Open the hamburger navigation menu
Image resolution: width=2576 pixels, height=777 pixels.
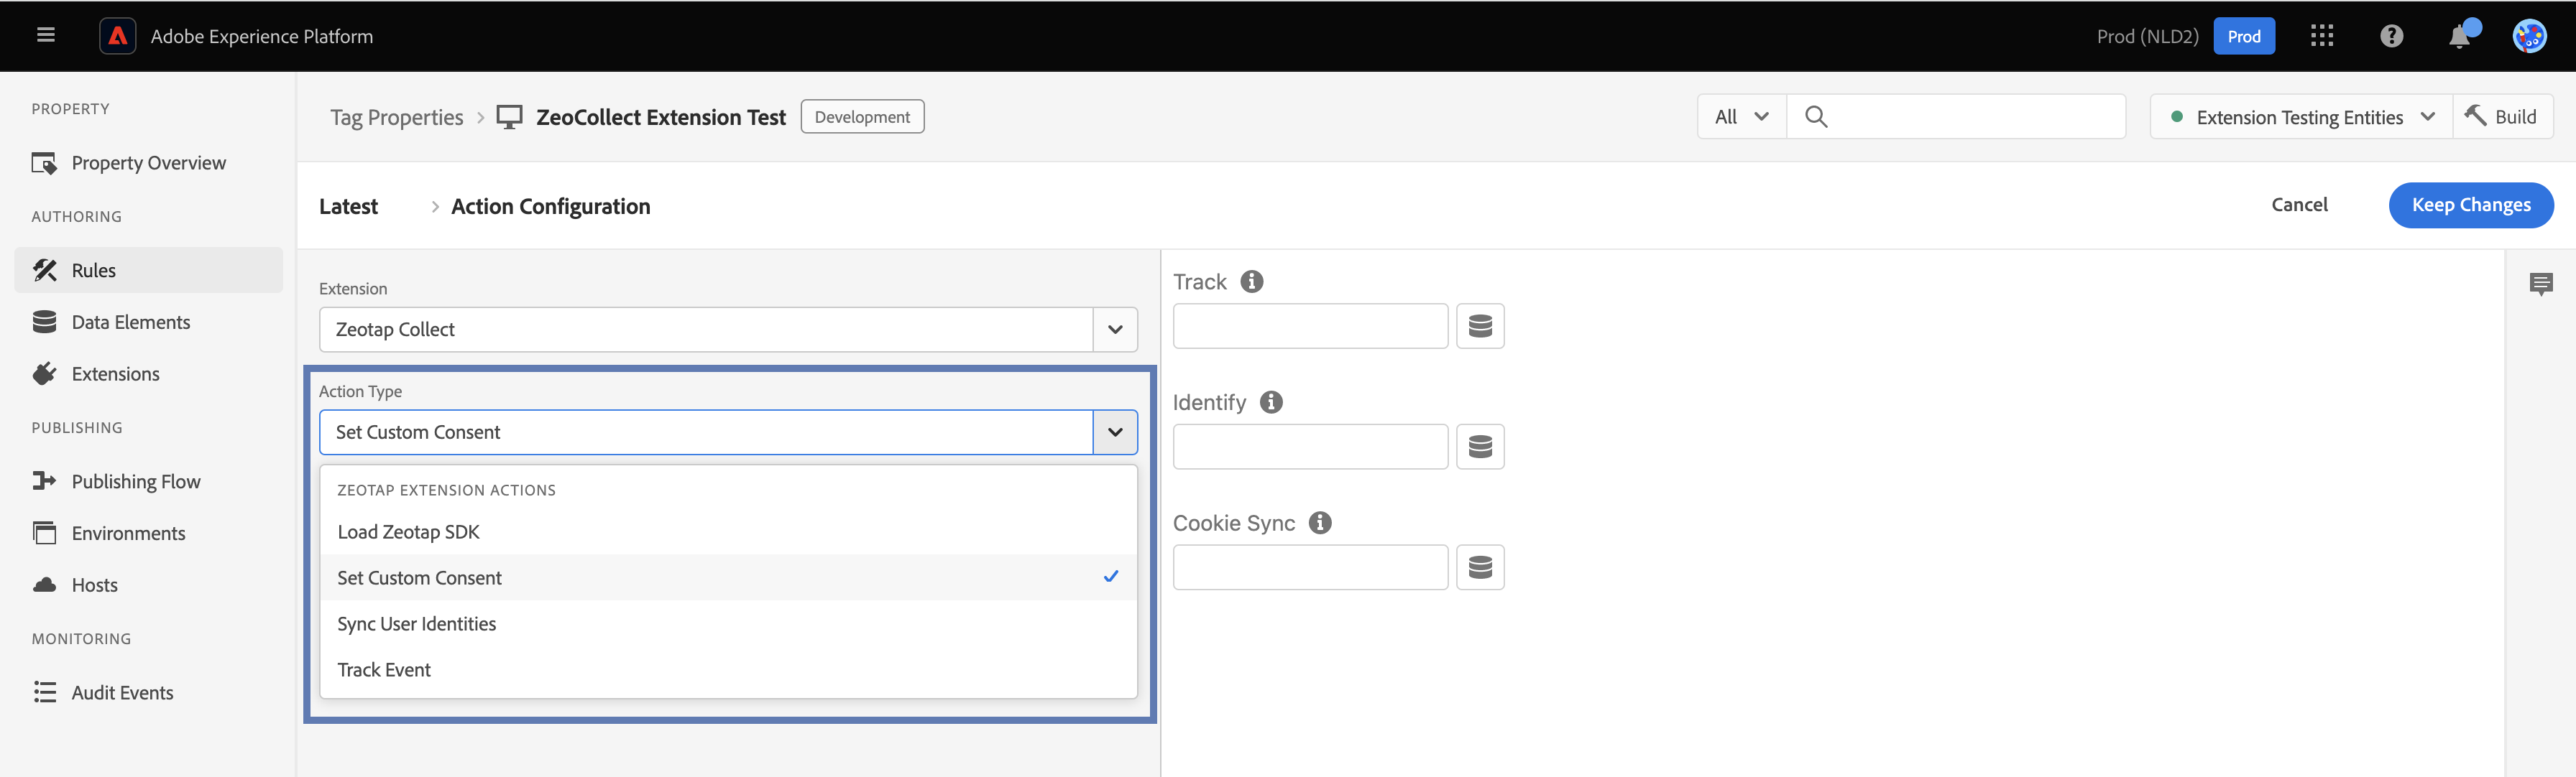(45, 36)
